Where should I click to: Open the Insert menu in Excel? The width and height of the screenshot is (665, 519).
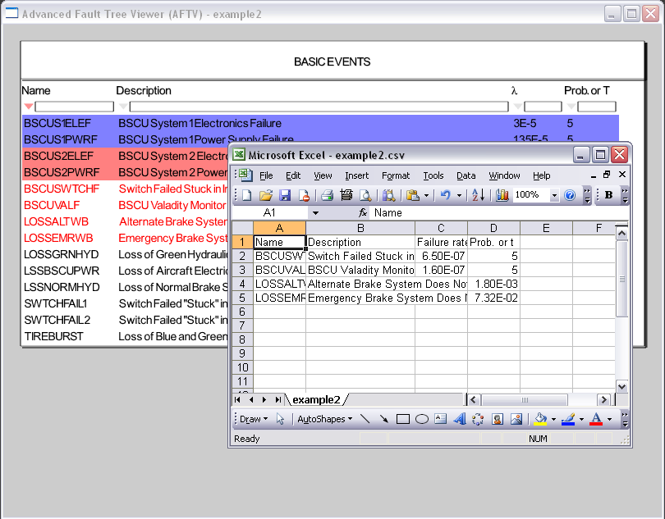[x=356, y=175]
